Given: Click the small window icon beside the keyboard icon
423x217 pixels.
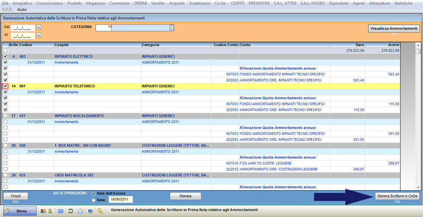Looking at the screenshot, I should pyautogui.click(x=71, y=211).
